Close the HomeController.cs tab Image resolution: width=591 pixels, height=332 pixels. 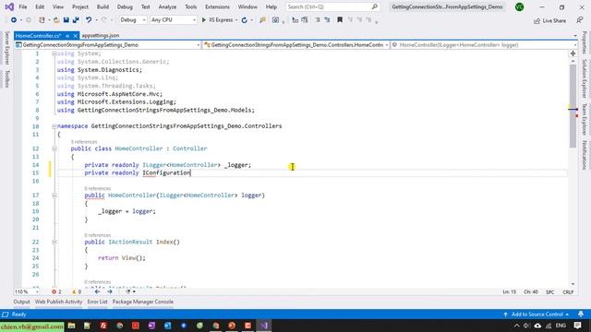coord(75,36)
